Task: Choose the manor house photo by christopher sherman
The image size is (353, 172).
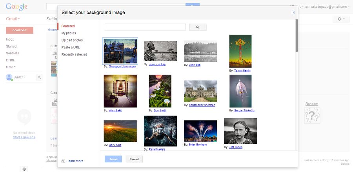Action: 200,91
